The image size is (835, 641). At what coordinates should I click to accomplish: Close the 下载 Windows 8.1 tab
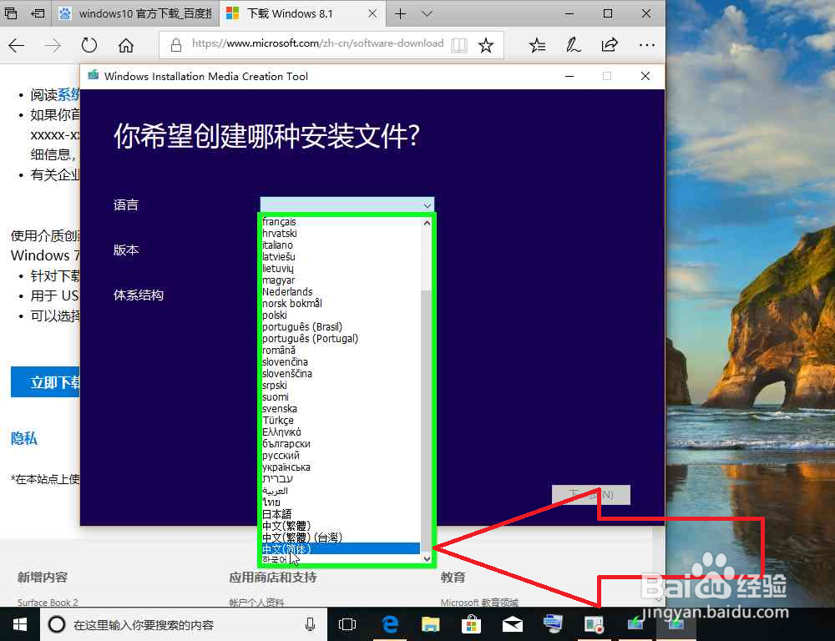(x=372, y=14)
